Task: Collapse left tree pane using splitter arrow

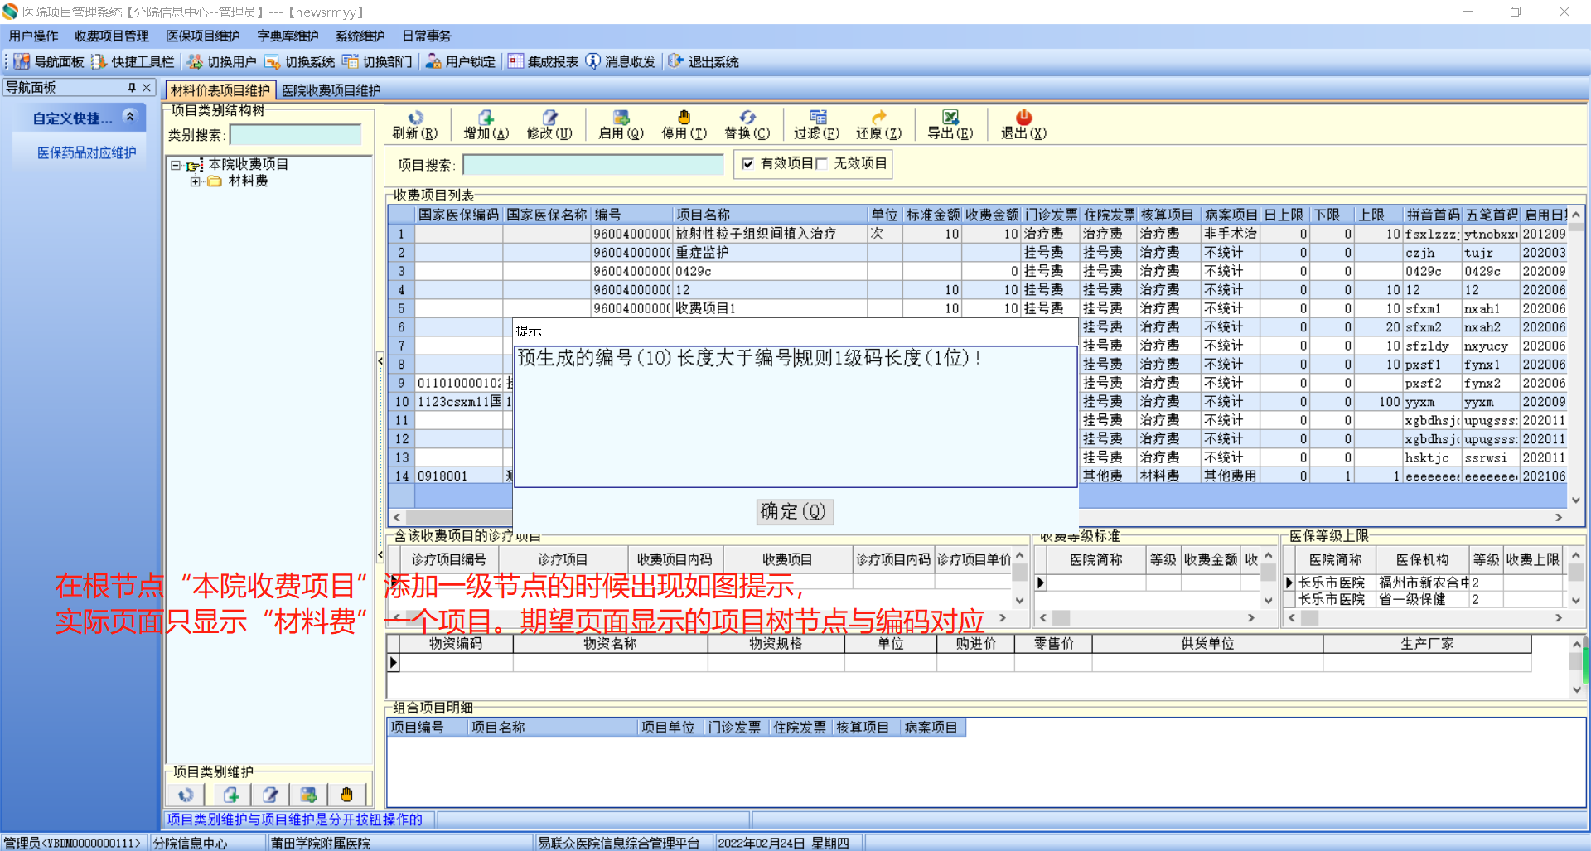Action: 380,360
